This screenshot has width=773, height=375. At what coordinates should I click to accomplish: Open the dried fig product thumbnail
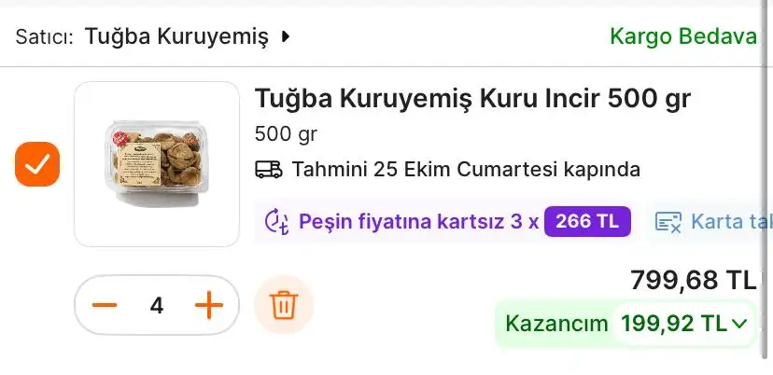pos(157,164)
